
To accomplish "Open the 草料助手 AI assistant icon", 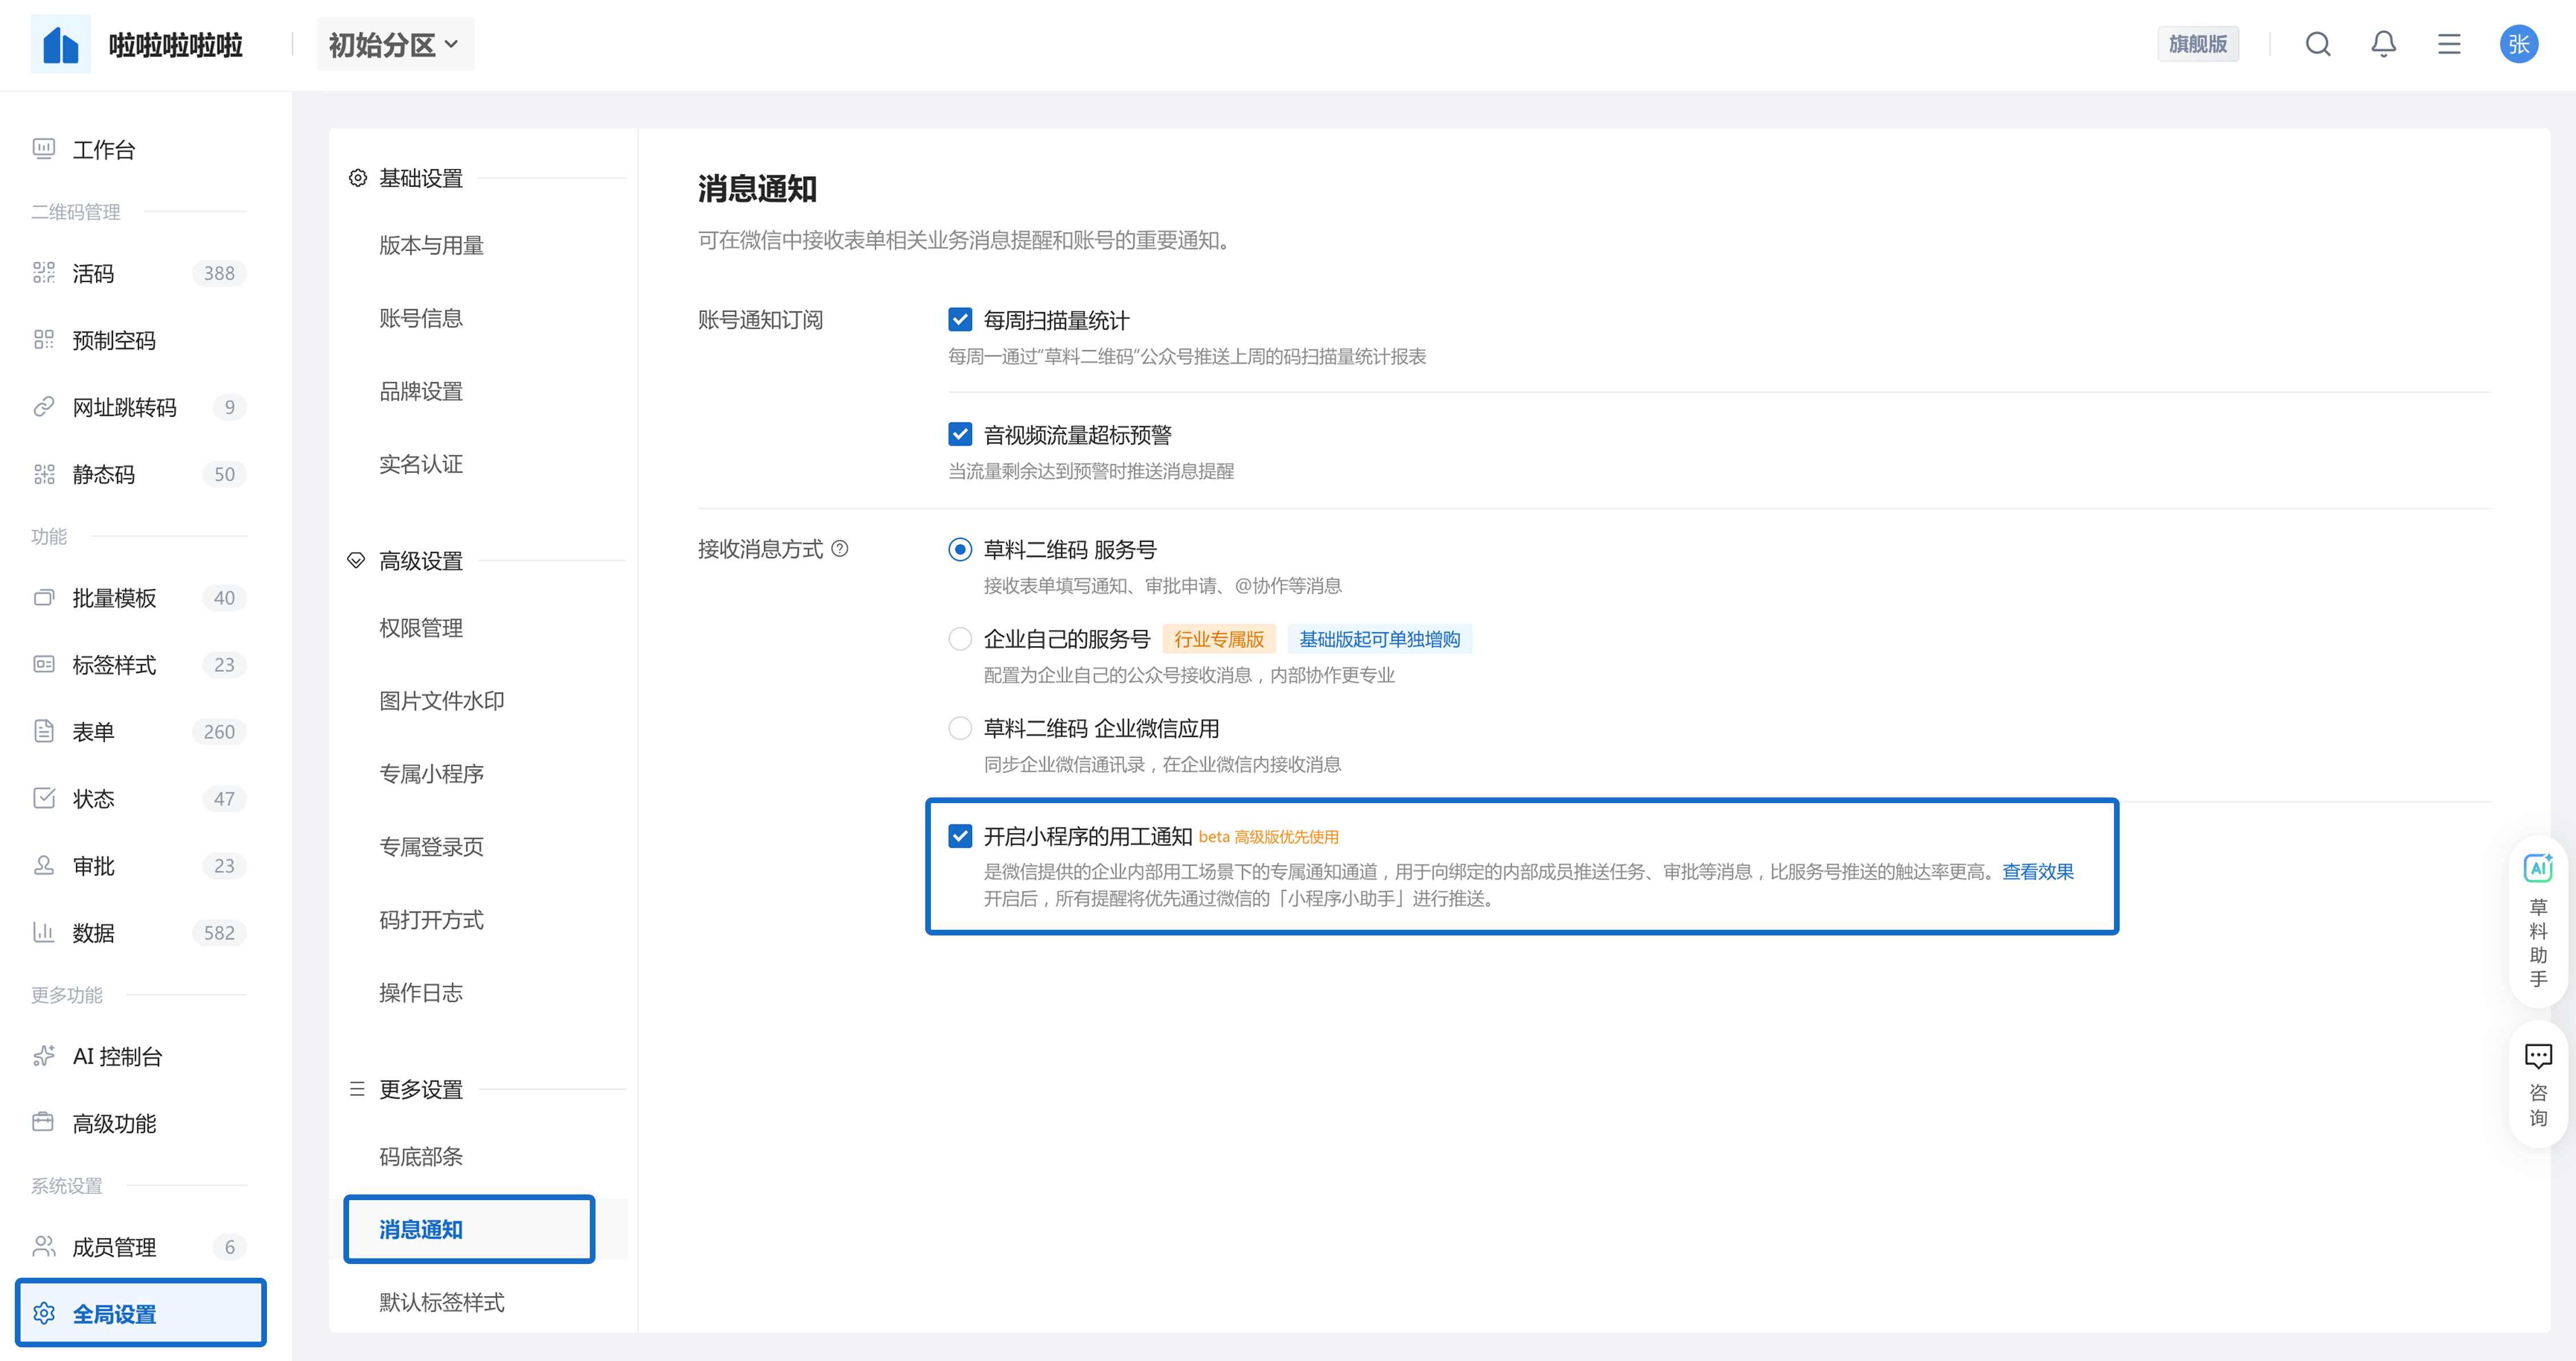I will (2538, 868).
